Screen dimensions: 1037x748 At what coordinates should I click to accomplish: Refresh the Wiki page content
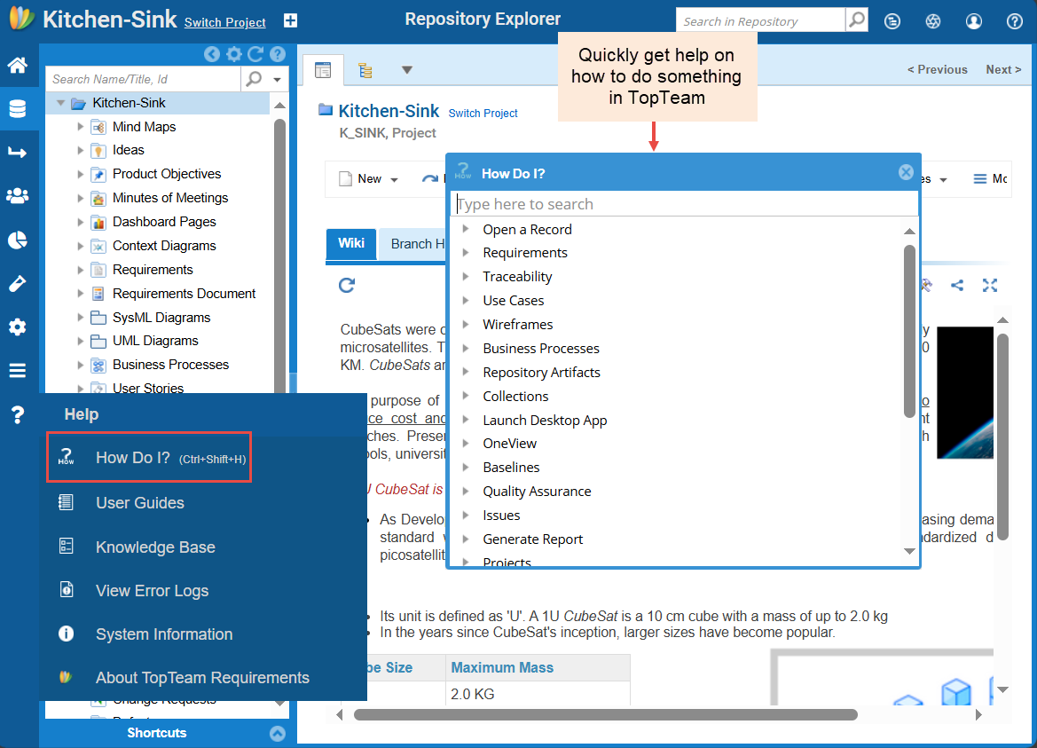coord(347,285)
